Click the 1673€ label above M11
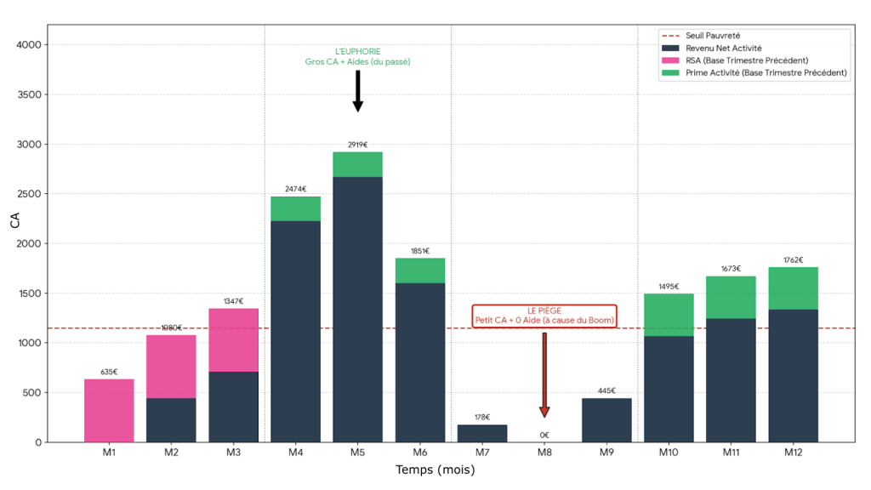 coord(731,269)
